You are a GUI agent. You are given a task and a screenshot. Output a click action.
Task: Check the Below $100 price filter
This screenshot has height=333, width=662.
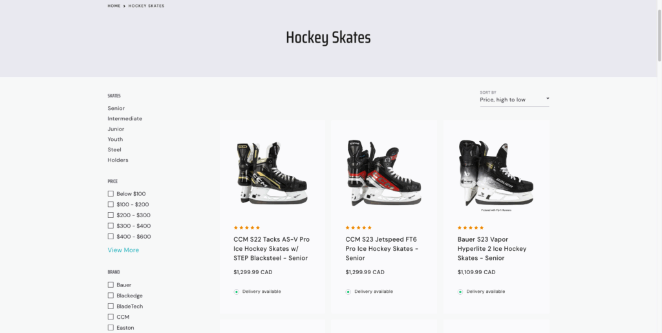click(x=111, y=194)
